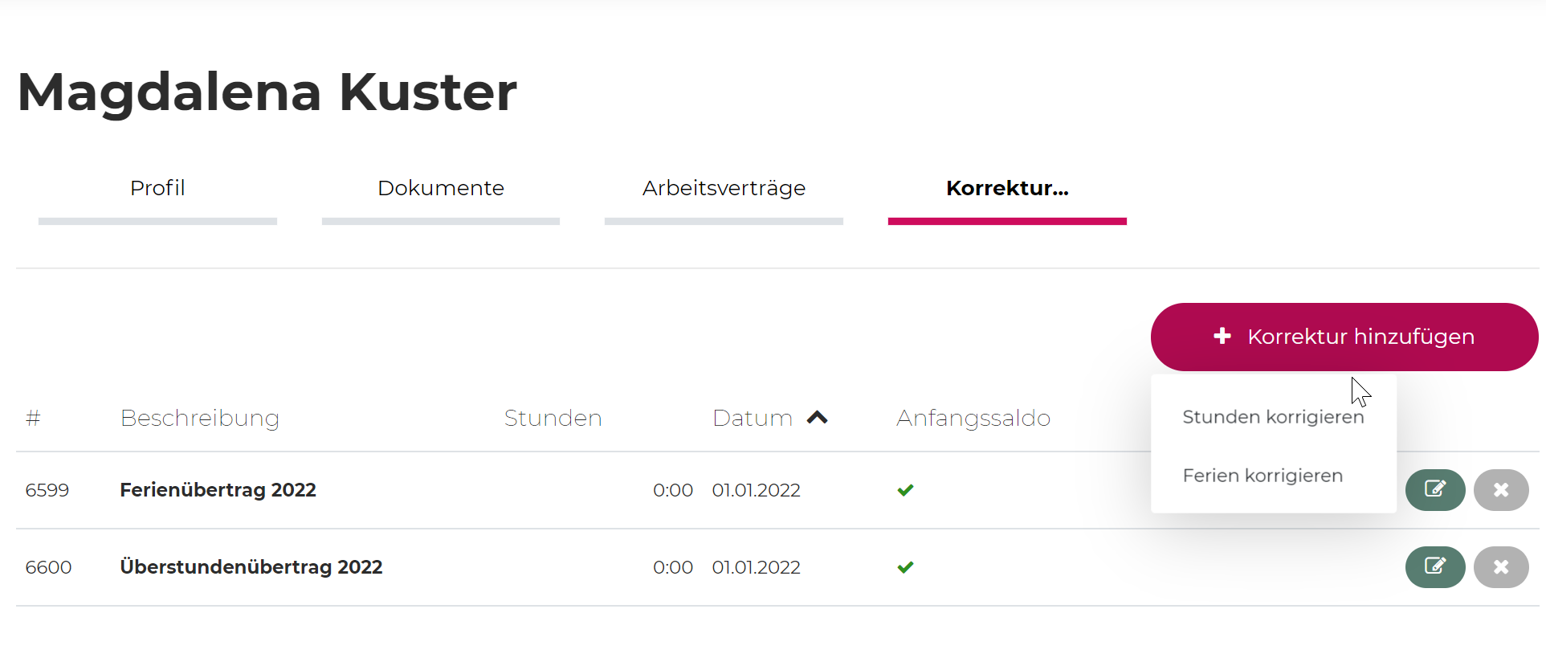Sort the table by Datum column

(x=753, y=418)
